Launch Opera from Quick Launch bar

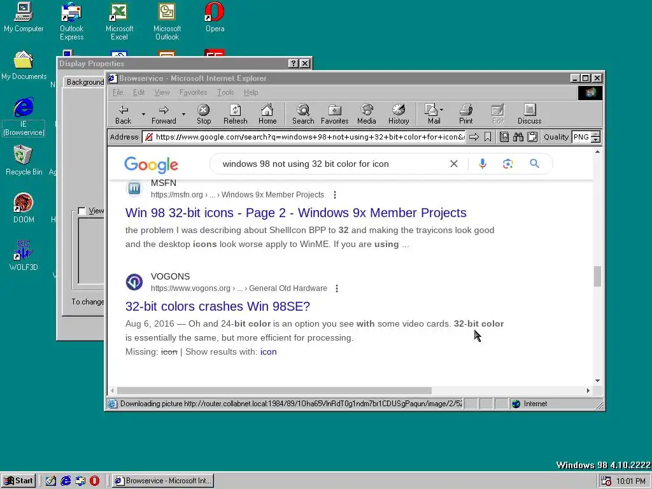click(94, 481)
